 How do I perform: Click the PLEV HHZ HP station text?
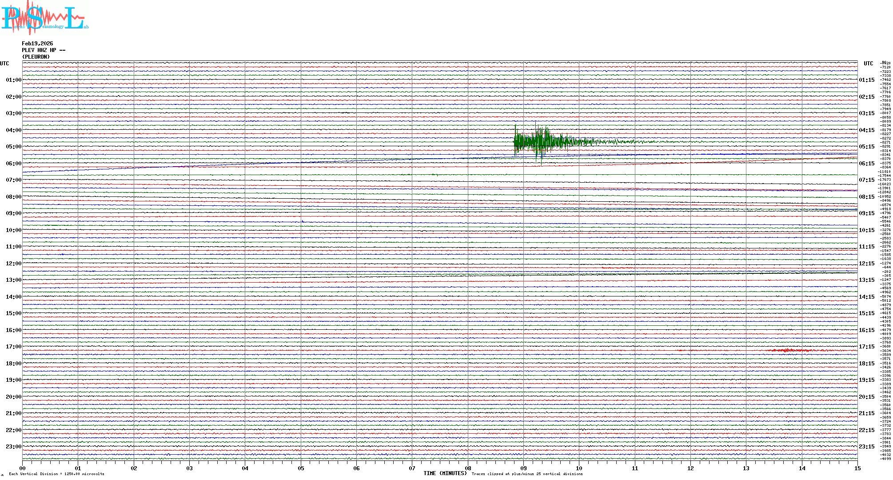pos(43,50)
